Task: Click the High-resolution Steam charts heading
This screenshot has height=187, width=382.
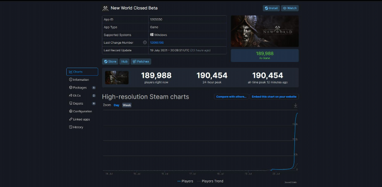Action: [146, 97]
